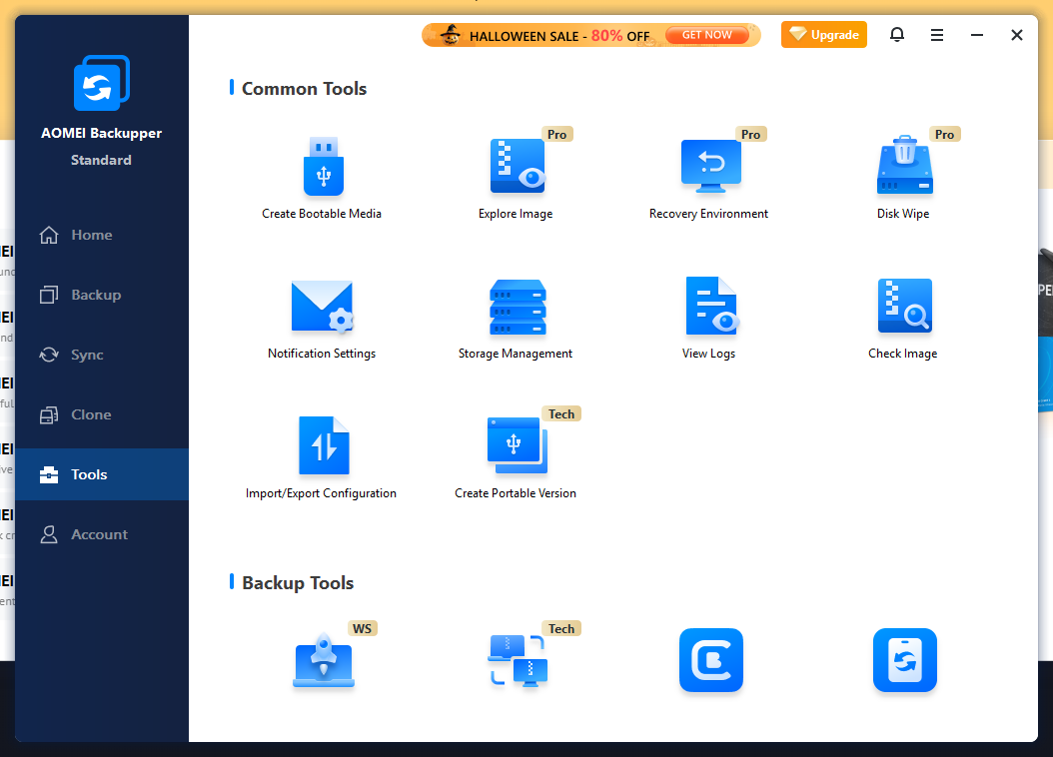Viewport: 1053px width, 757px height.
Task: Open the notification bell
Action: tap(896, 34)
